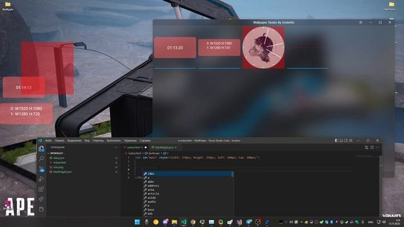Click the monitor resolution widget on the desktop
The width and height of the screenshot is (404, 227).
(27, 113)
